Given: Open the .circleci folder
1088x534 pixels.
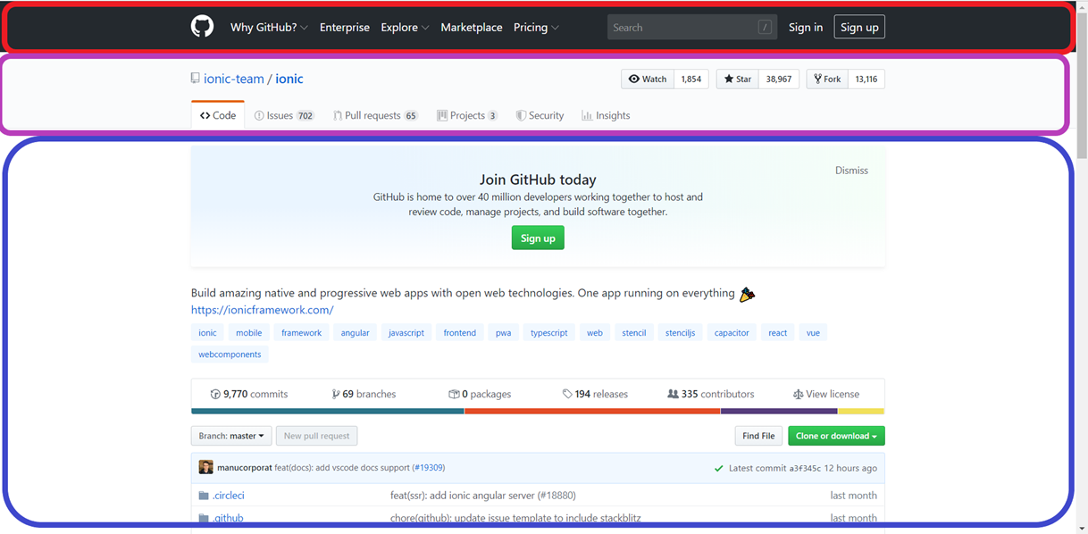Looking at the screenshot, I should coord(229,496).
